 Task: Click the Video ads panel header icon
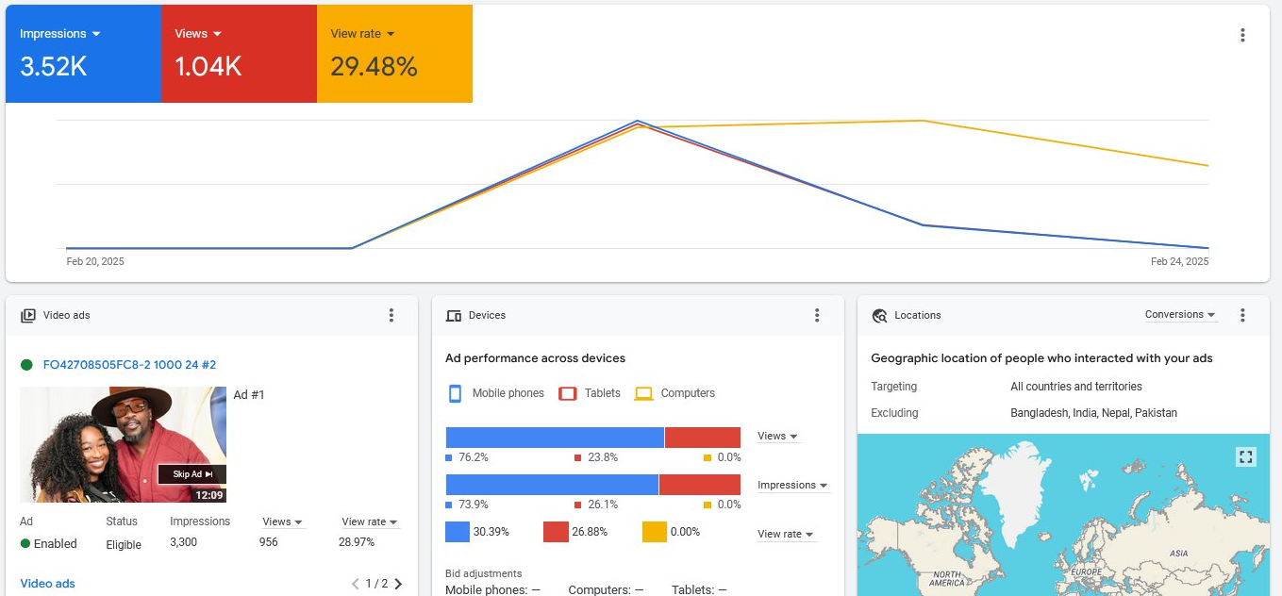point(28,316)
